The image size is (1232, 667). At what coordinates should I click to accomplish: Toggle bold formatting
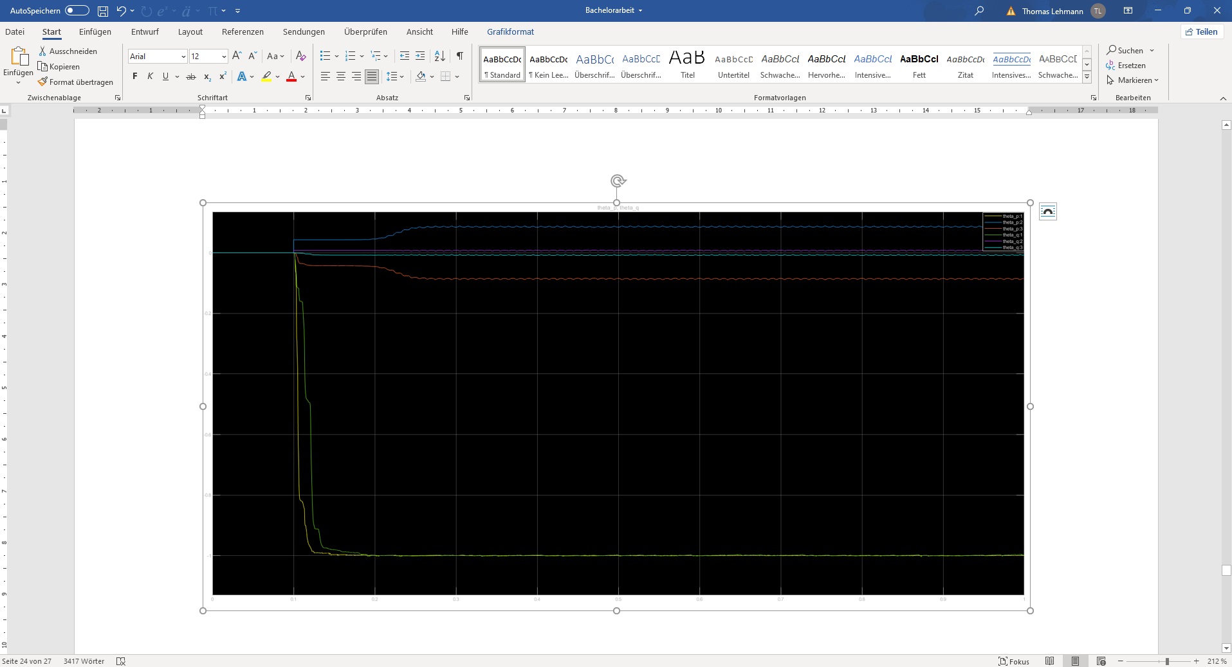134,76
